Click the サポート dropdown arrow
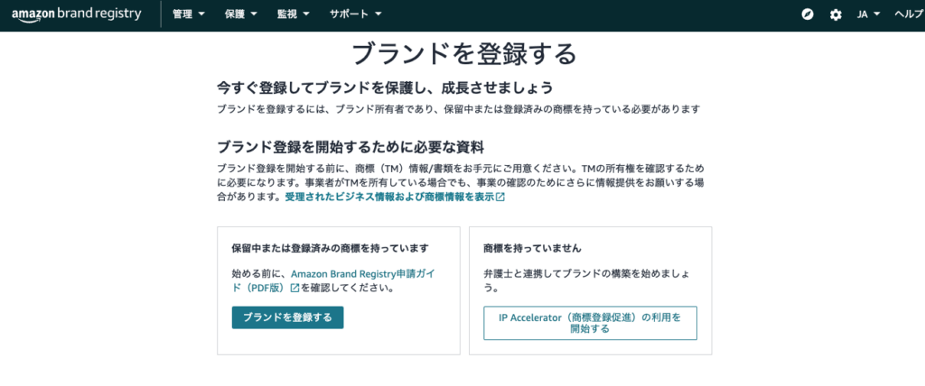Viewport: 925px width, 386px height. (378, 14)
